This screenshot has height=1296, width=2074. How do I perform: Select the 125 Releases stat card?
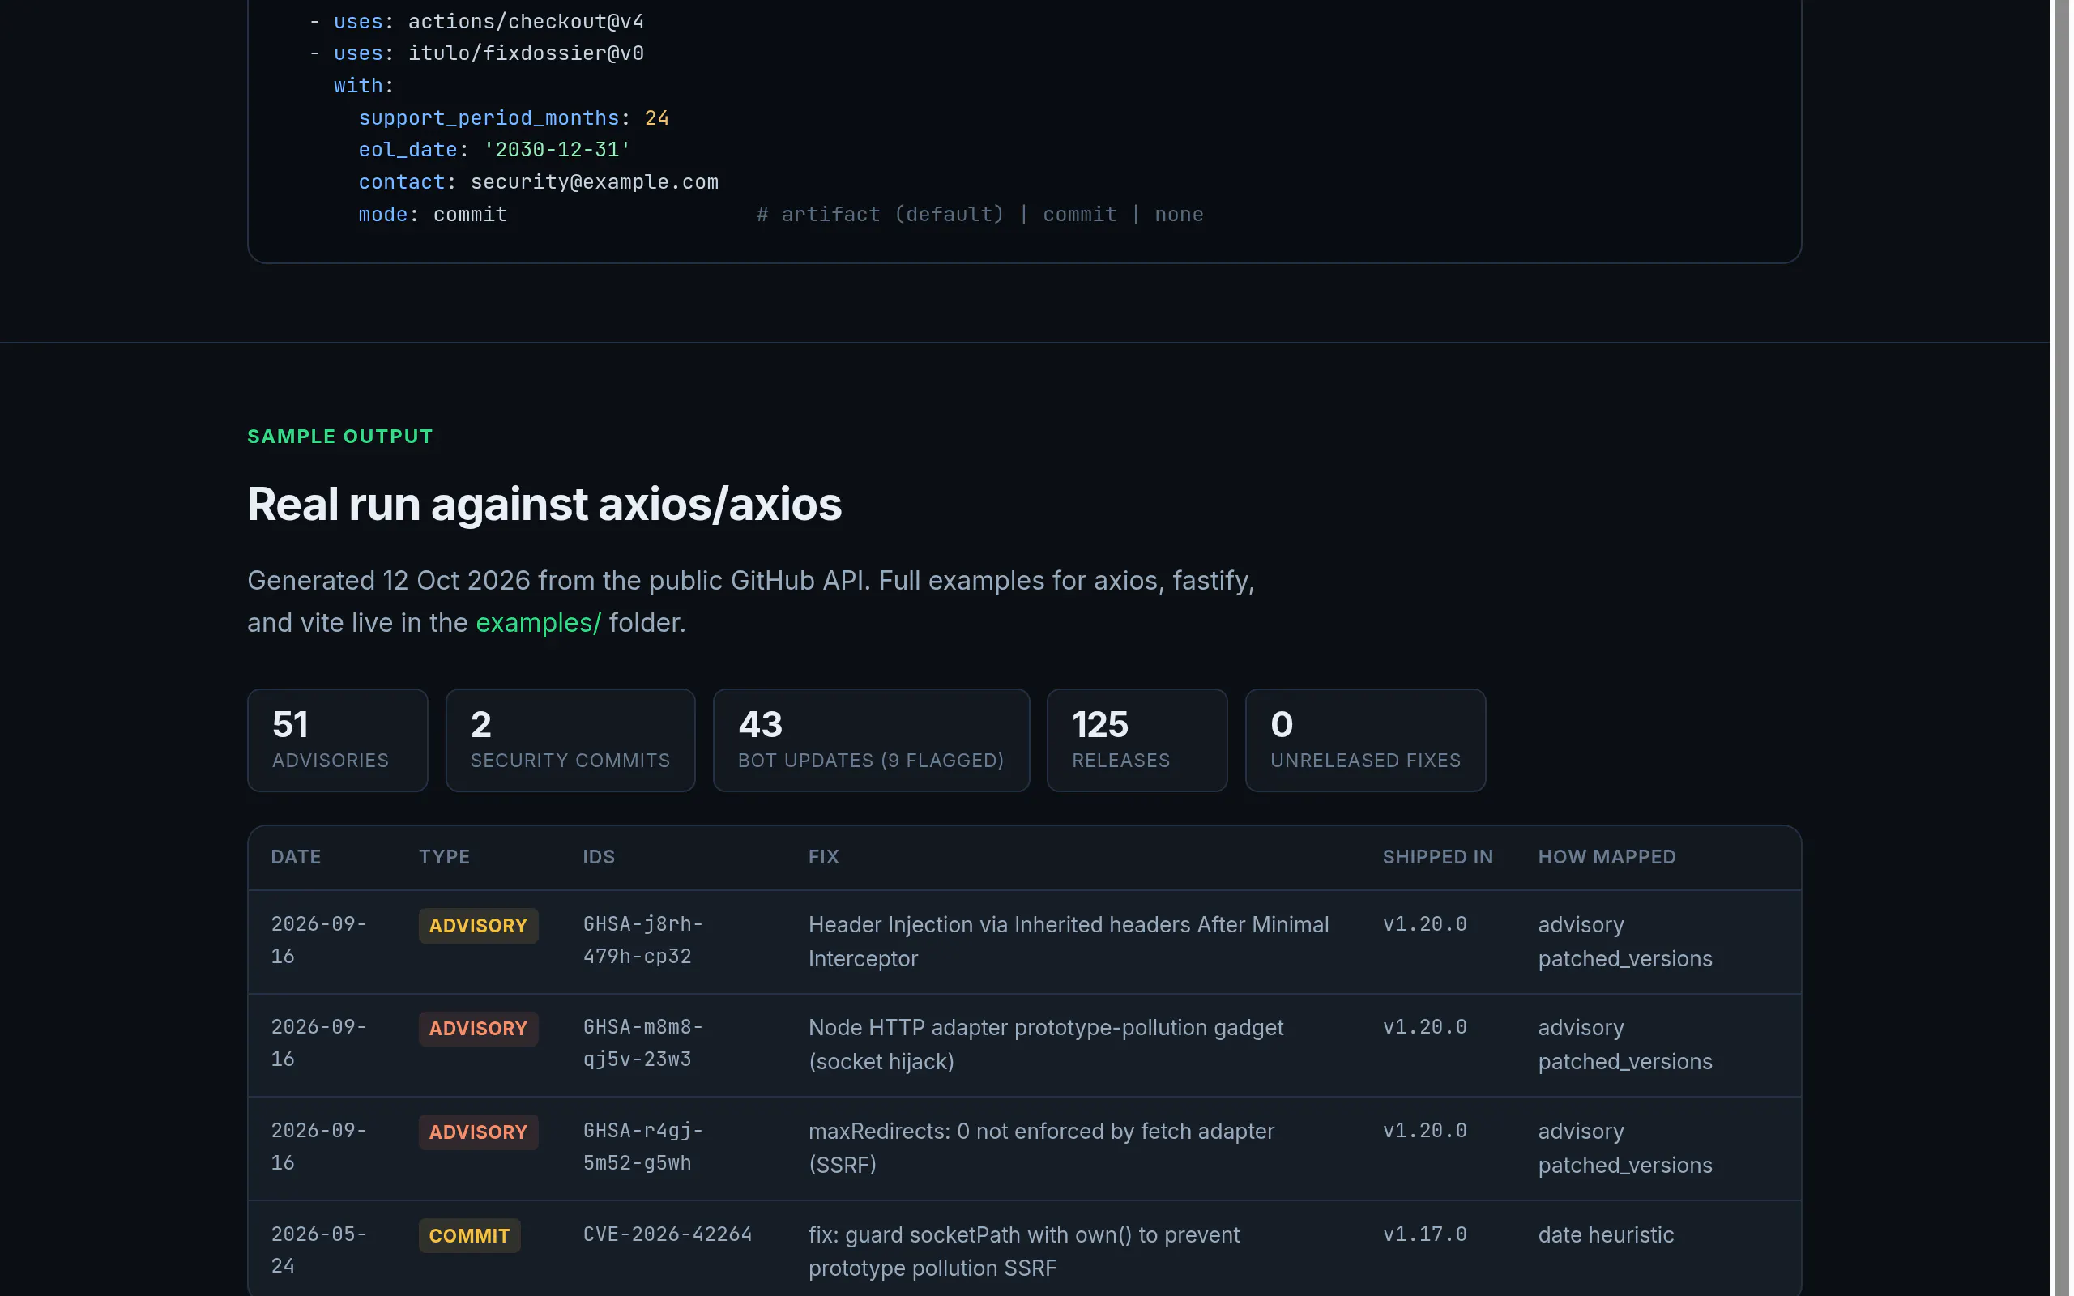pyautogui.click(x=1137, y=740)
